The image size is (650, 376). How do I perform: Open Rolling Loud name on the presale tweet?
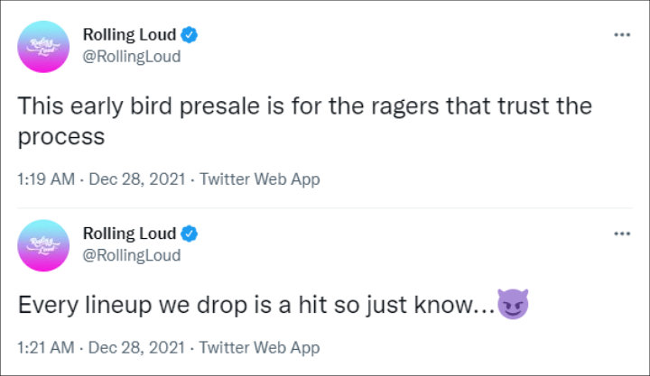130,36
